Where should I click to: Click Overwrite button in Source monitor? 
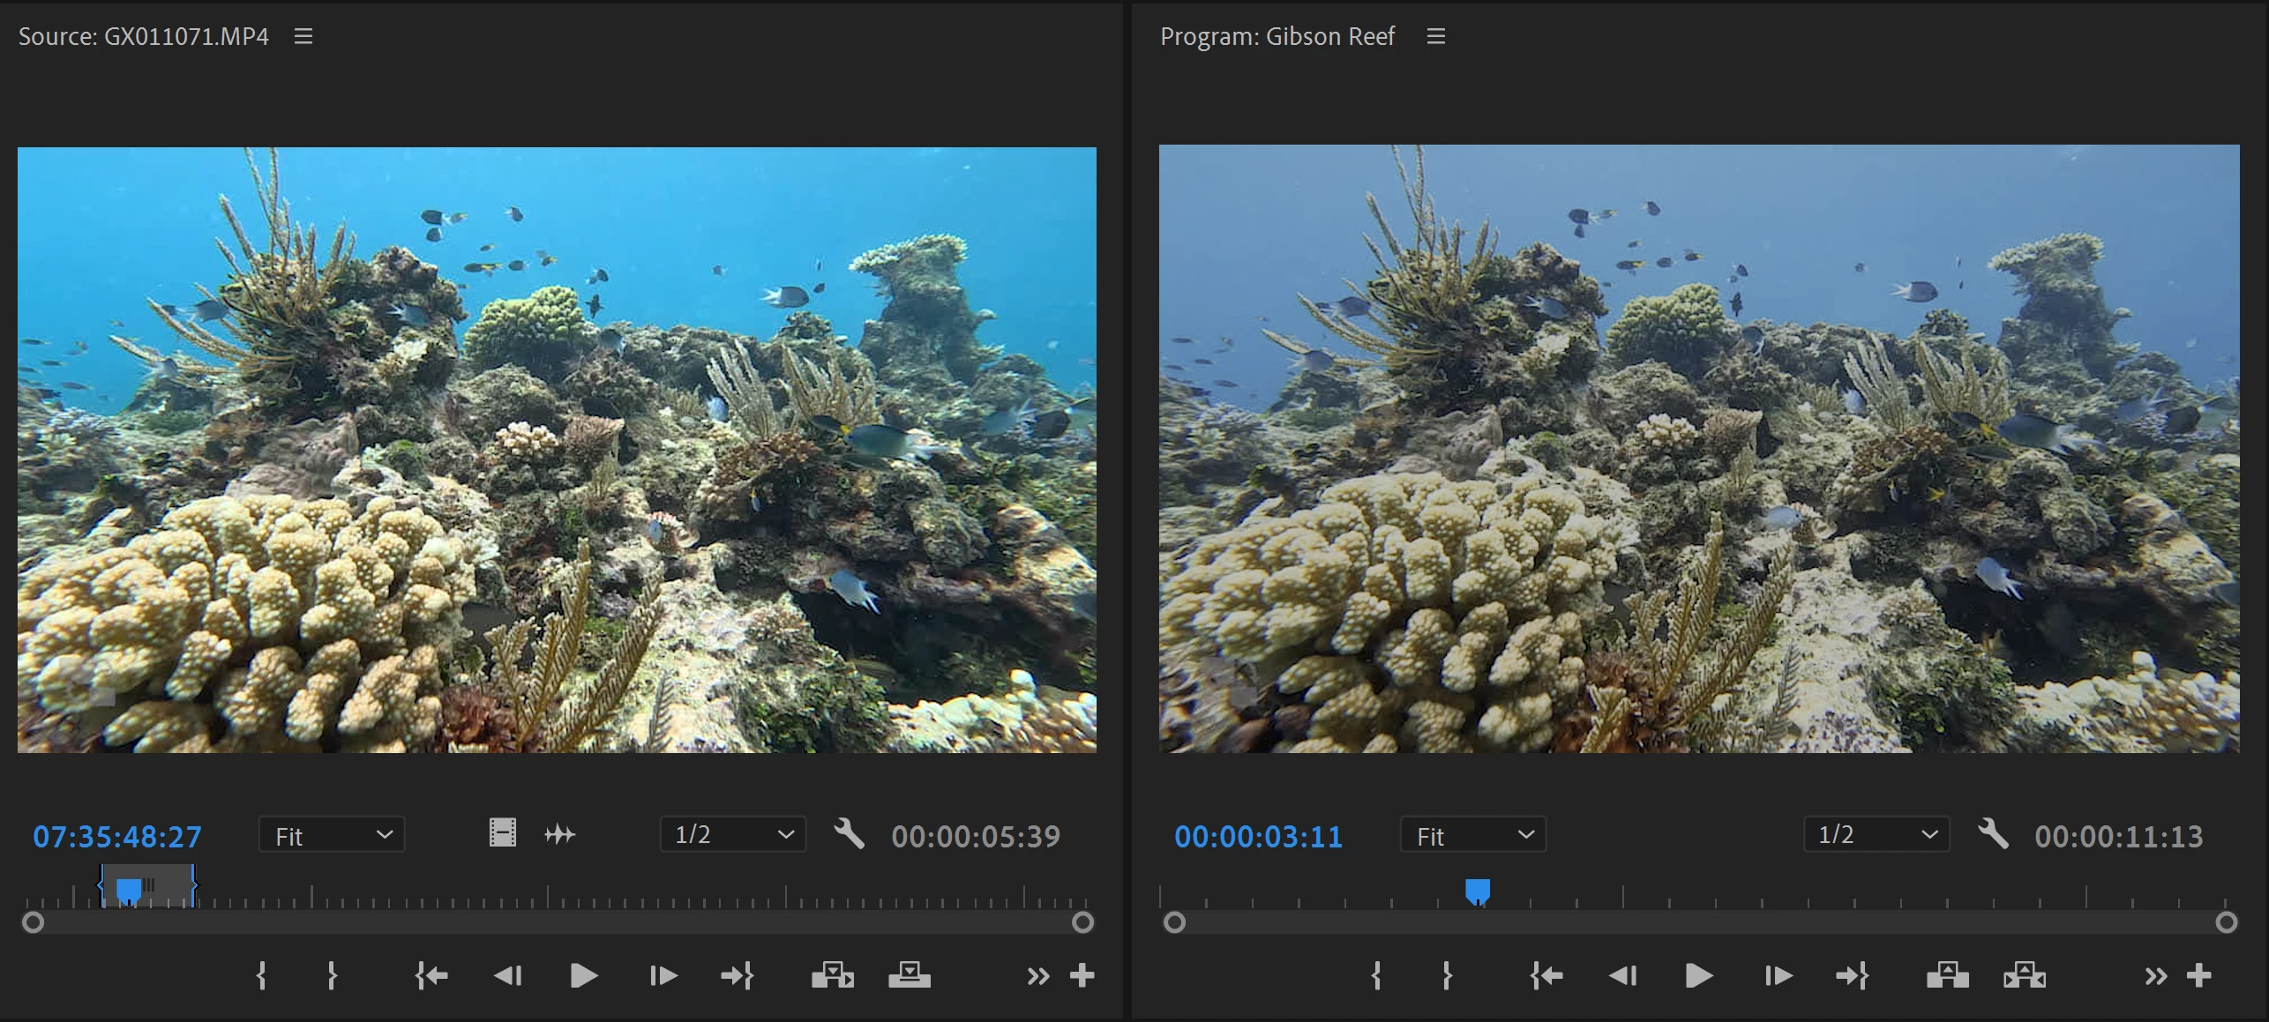909,975
